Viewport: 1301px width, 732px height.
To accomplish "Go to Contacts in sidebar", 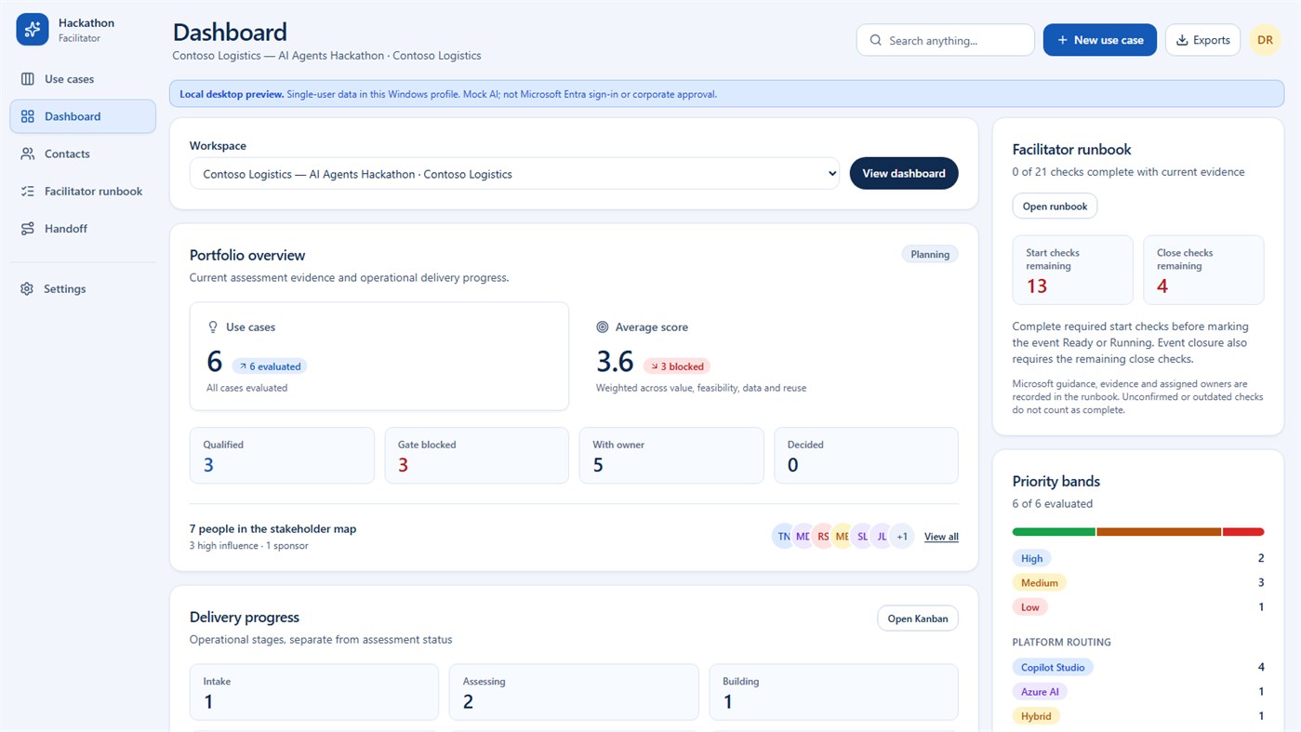I will pyautogui.click(x=83, y=153).
